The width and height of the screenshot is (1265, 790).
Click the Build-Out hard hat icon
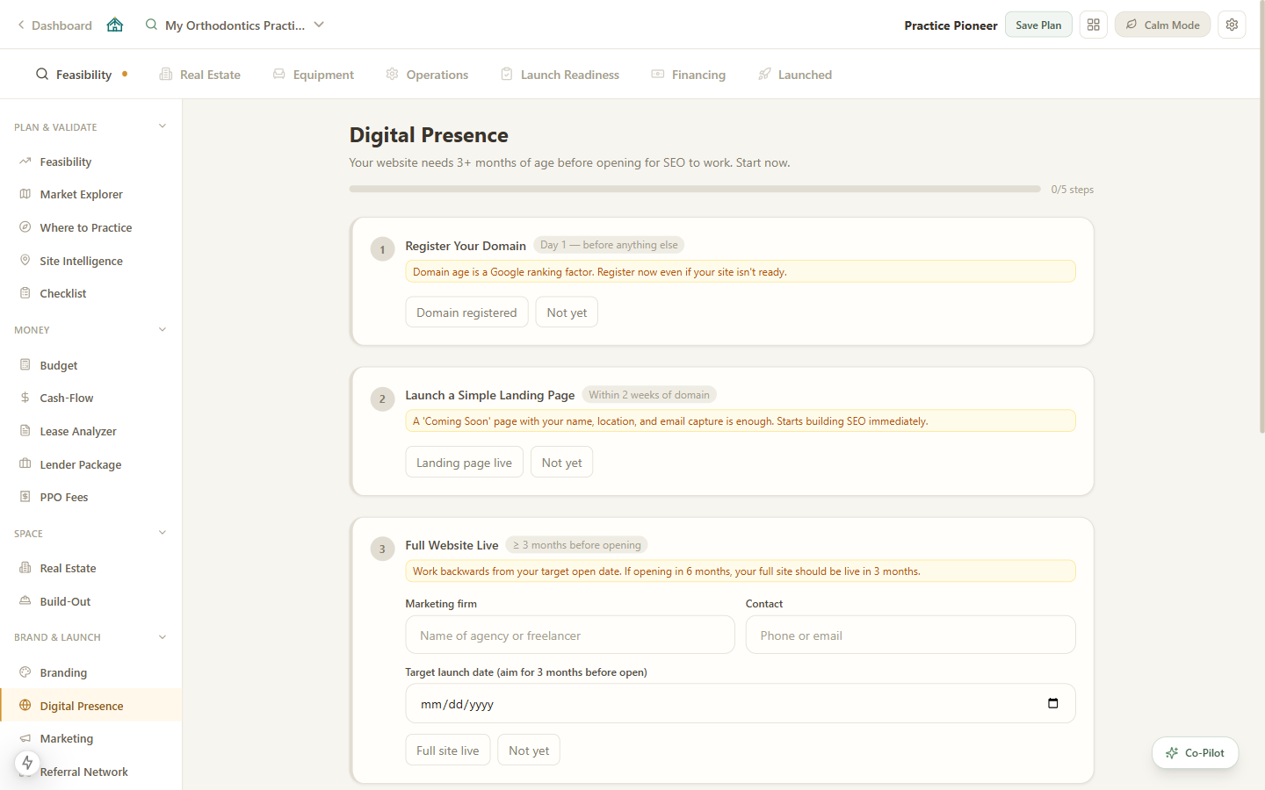(25, 601)
